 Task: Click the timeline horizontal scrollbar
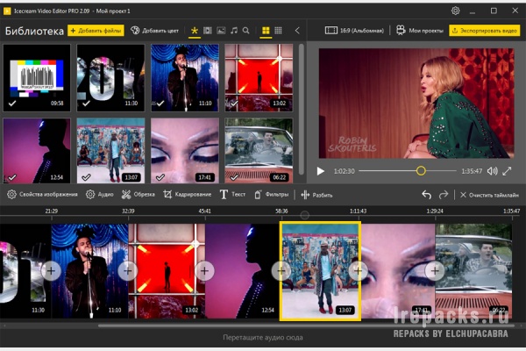click(306, 326)
